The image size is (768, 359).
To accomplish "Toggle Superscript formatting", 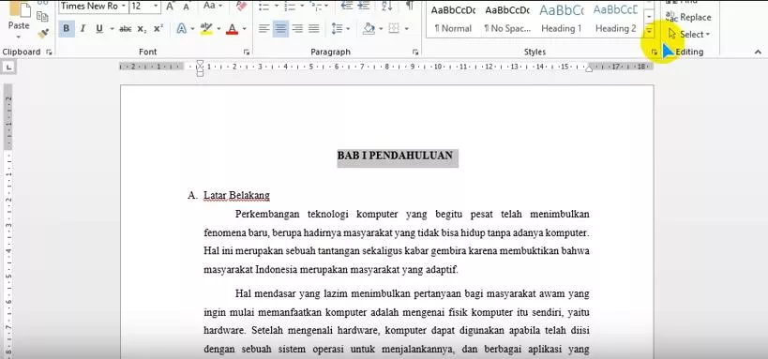I will [158, 29].
